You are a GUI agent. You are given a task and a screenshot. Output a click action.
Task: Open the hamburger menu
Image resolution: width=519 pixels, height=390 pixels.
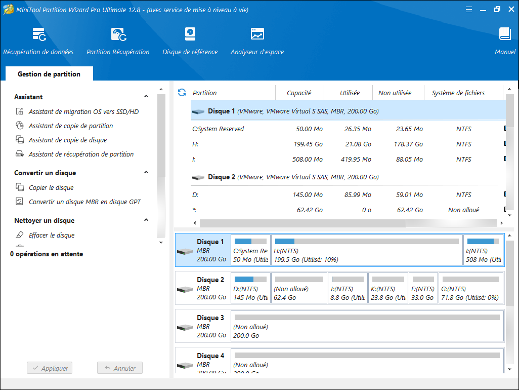pos(469,9)
